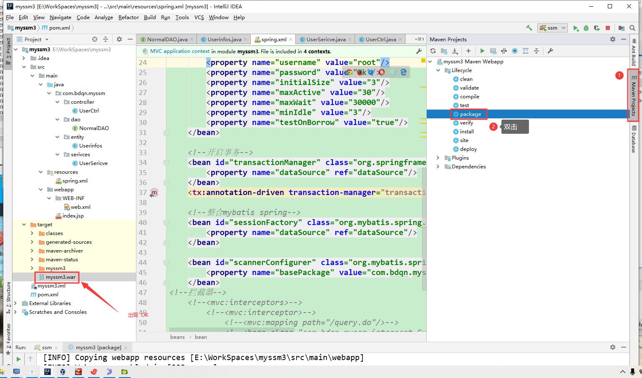
Task: Open the Project view selector dropdown
Action: [x=47, y=40]
